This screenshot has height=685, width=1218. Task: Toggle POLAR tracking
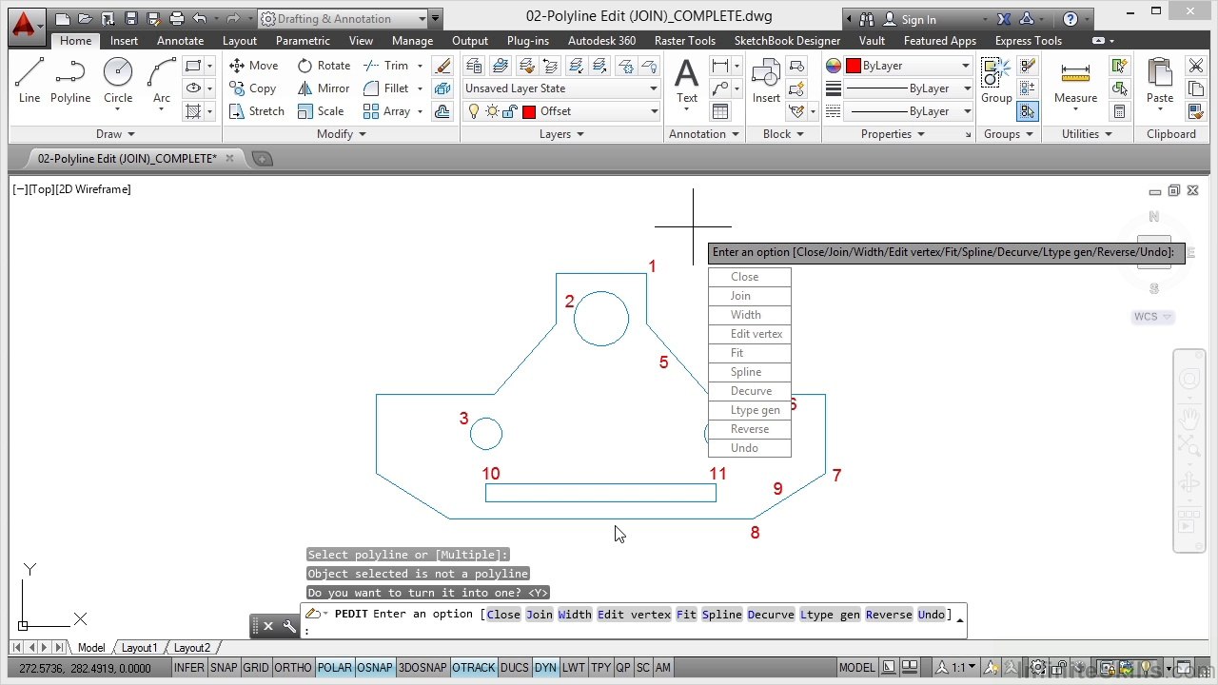click(334, 668)
